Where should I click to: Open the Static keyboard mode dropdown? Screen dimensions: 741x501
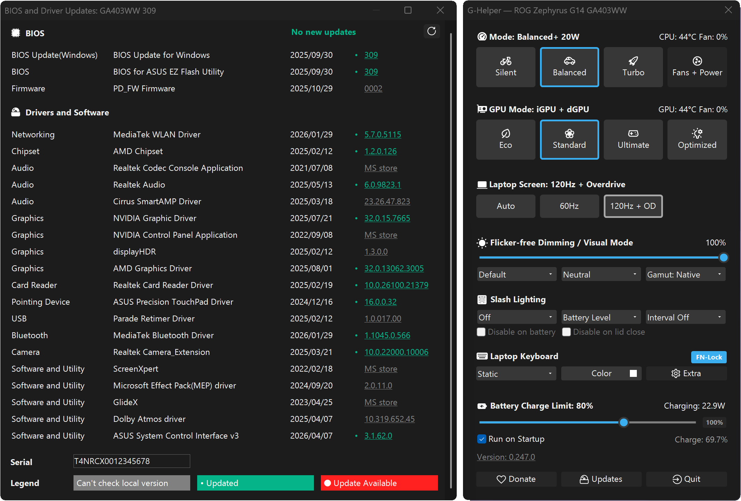tap(516, 374)
